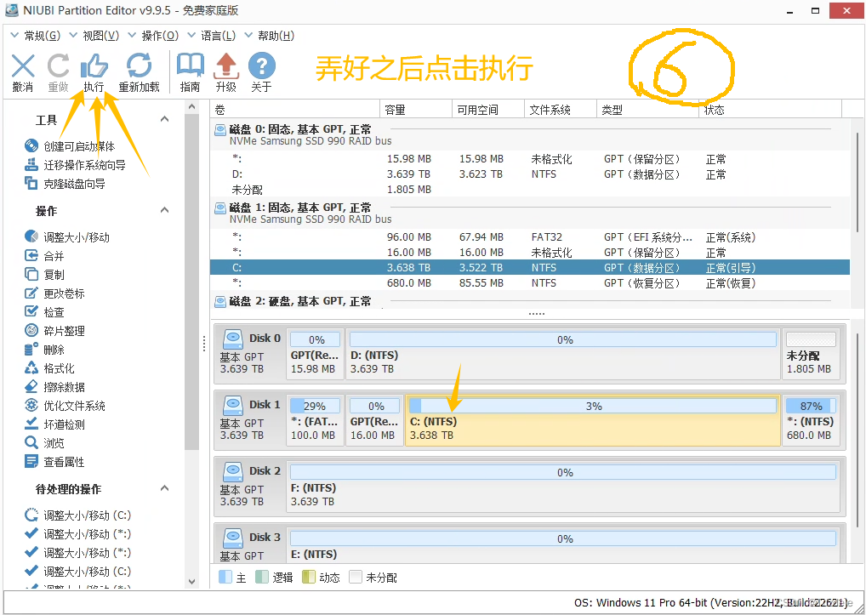Choose the 删除 delete volume operation
This screenshot has width=866, height=615.
pyautogui.click(x=44, y=350)
